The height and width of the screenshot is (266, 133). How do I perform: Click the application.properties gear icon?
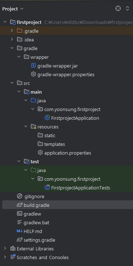pos(40,153)
